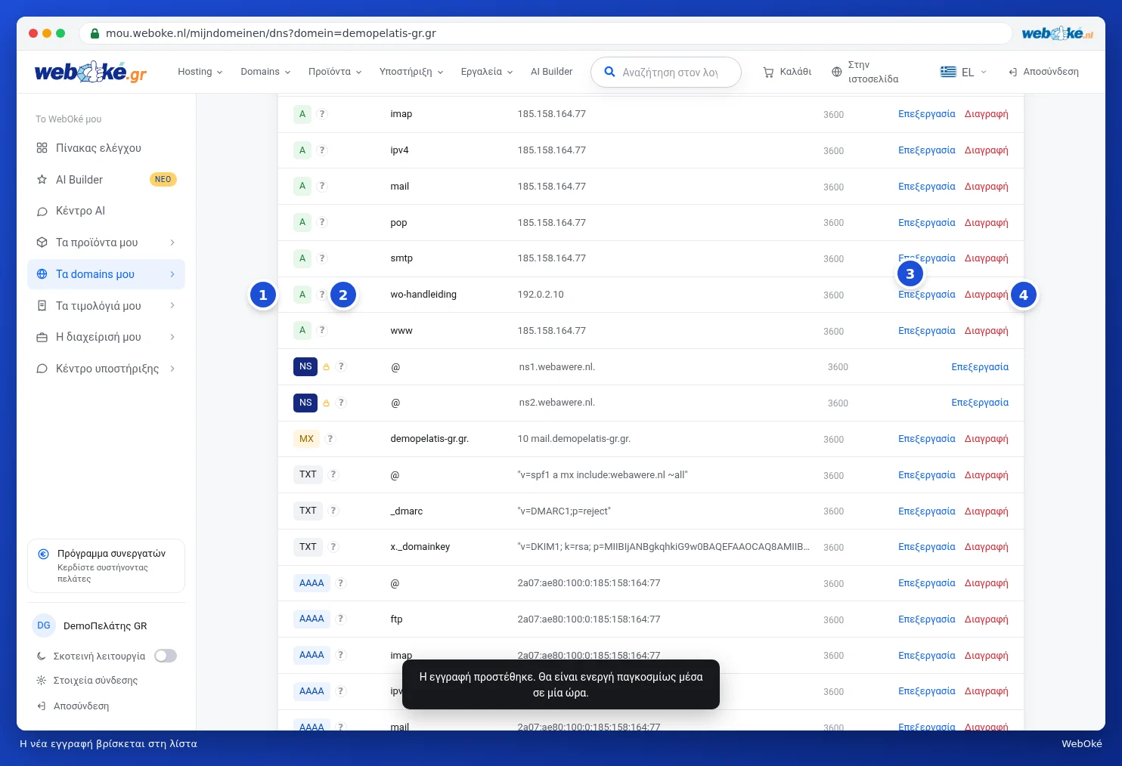Select AI Builder in the top navigation
Viewport: 1122px width, 766px height.
pos(551,72)
